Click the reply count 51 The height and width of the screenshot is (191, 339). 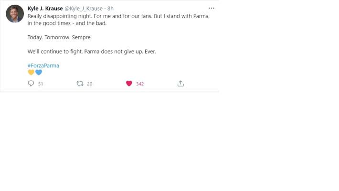(x=41, y=84)
